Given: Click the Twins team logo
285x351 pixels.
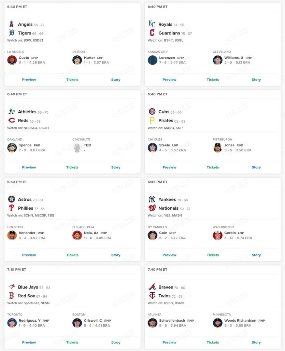Looking at the screenshot, I should point(152,295).
